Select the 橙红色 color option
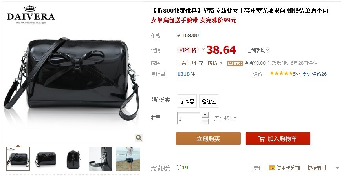Viewport: 341px width, 176px height. 209,101
